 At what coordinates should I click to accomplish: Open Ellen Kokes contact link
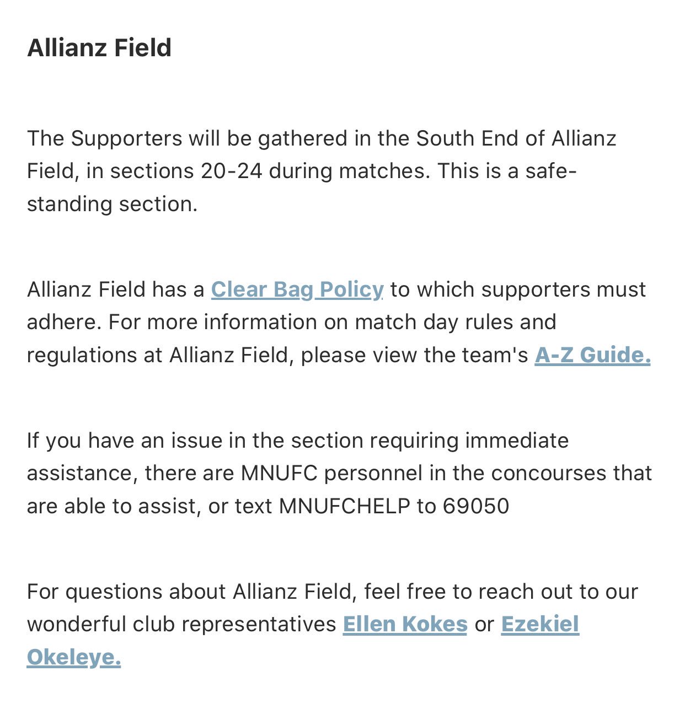pos(405,624)
